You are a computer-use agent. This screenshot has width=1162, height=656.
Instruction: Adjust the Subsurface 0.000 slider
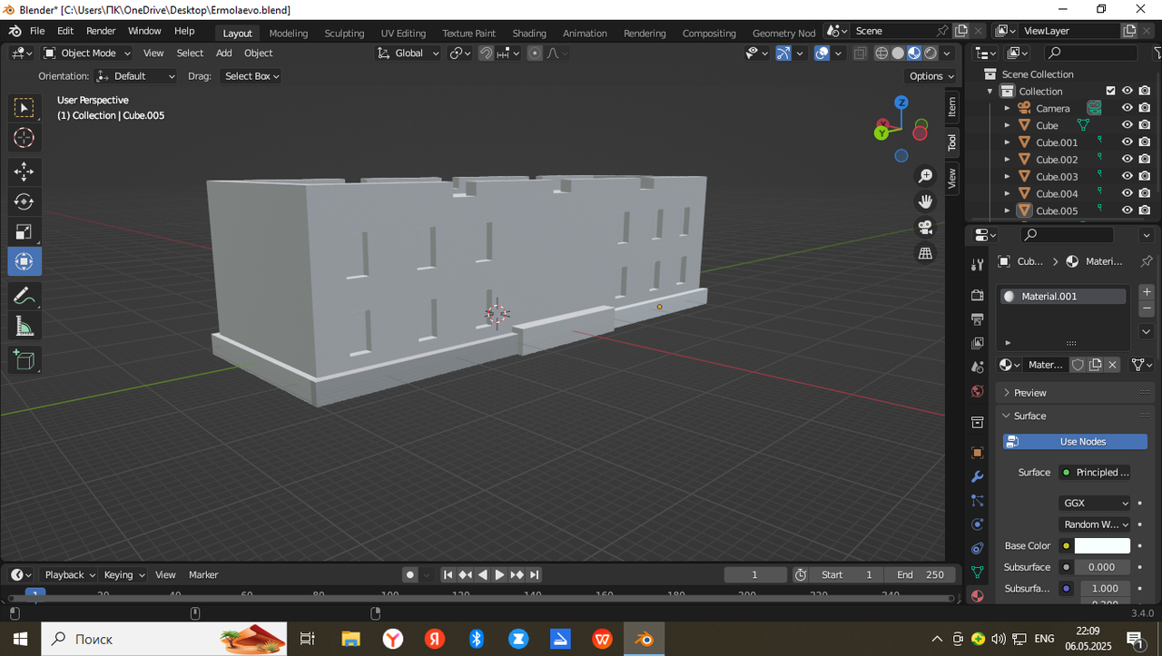pos(1102,567)
